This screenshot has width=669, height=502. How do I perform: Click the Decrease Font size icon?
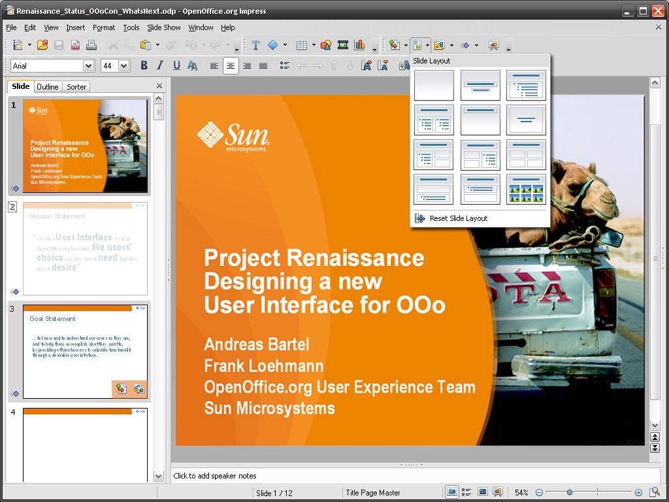[x=383, y=66]
